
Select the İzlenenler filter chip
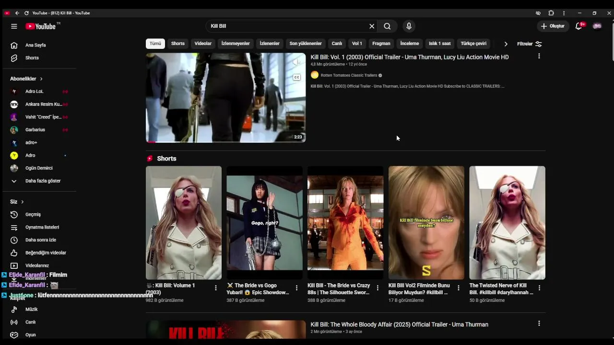coord(270,44)
